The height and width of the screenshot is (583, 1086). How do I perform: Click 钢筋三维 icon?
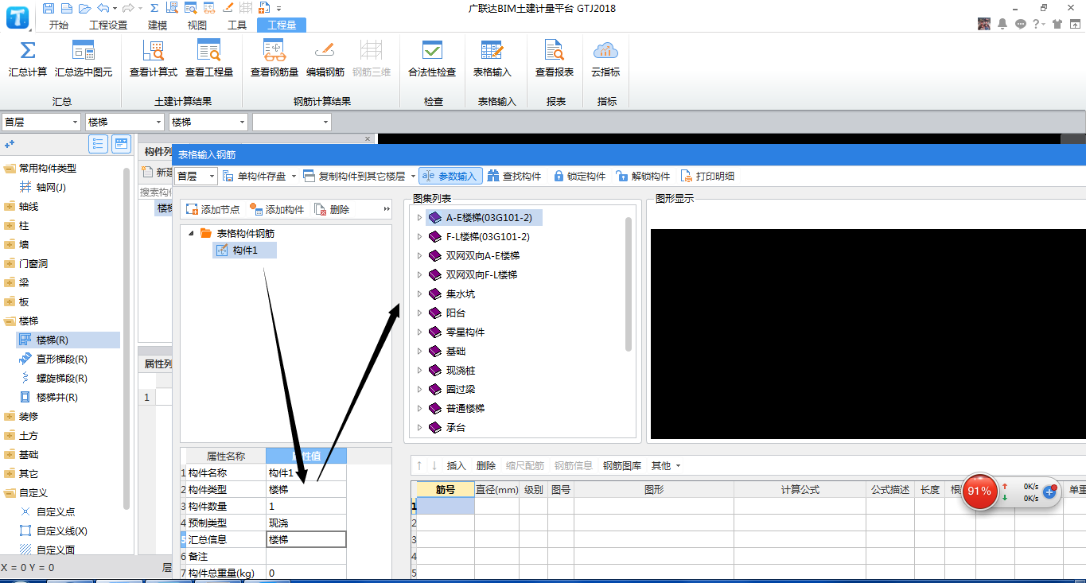tap(372, 52)
